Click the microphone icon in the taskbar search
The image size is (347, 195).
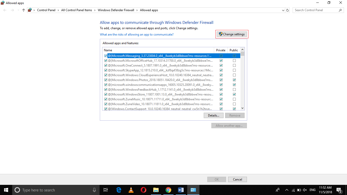click(x=94, y=190)
